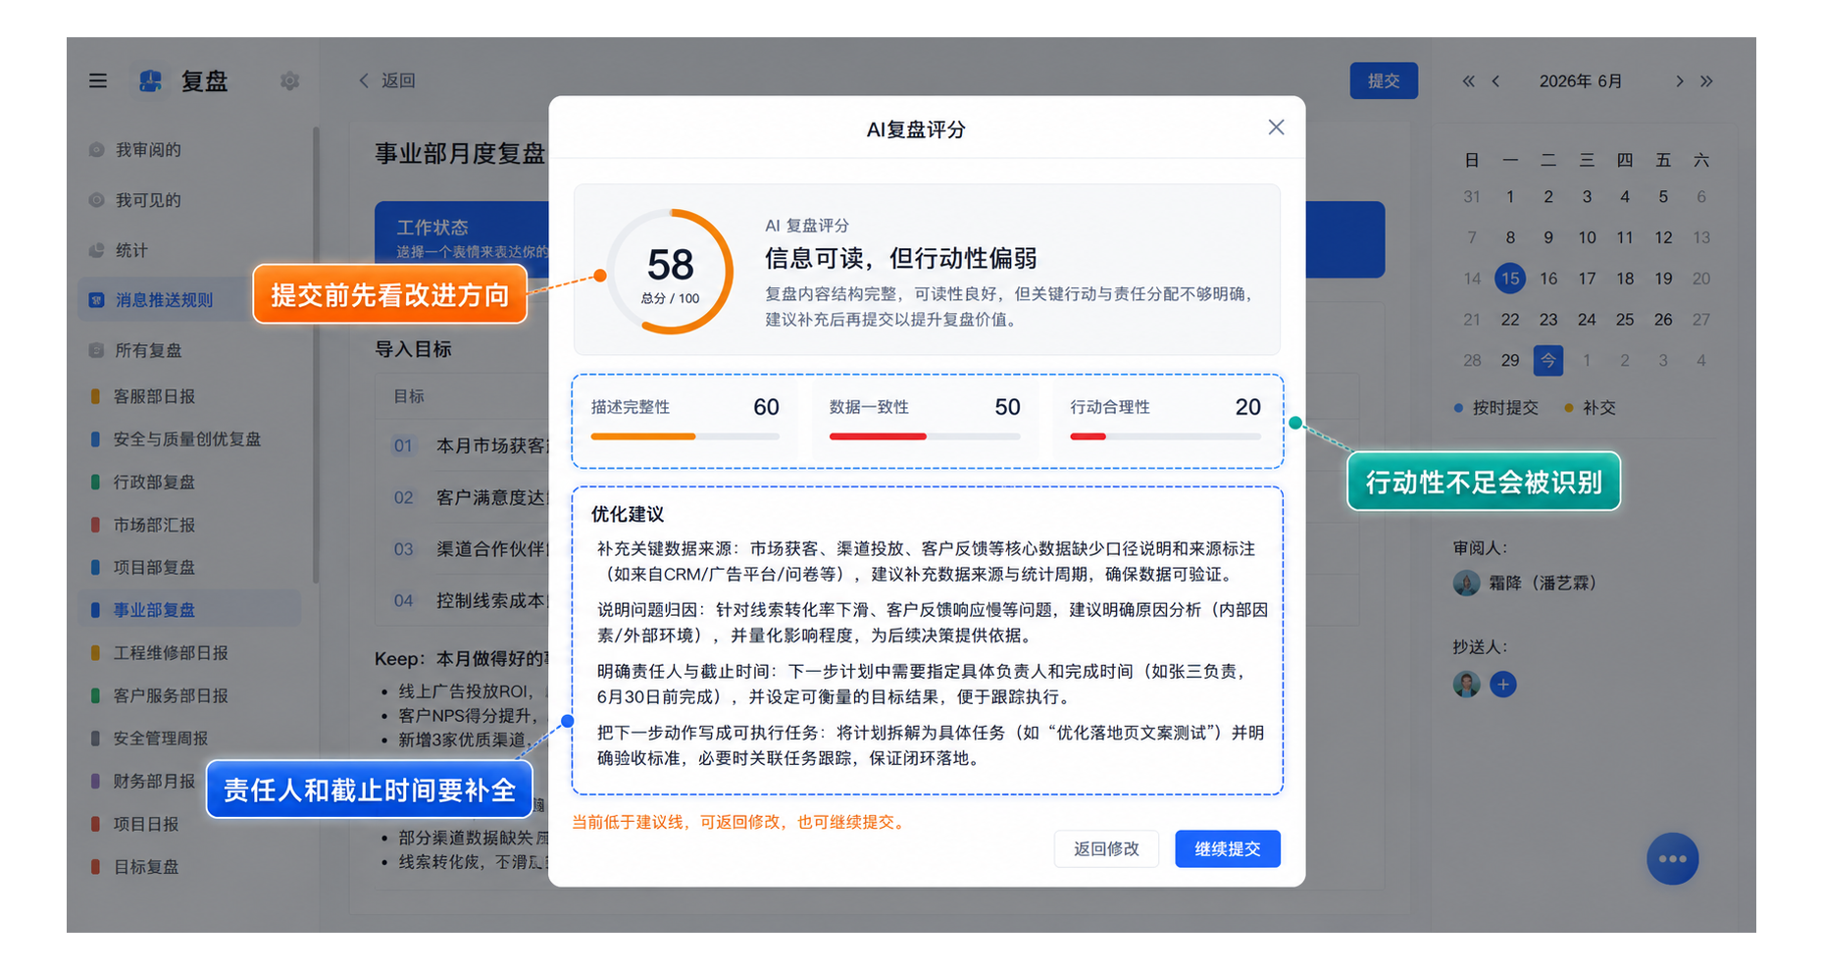
Task: Click the 复盘 app logo icon
Action: tap(150, 80)
